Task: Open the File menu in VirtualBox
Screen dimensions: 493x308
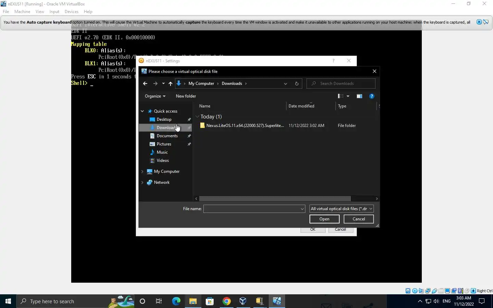Action: point(6,12)
